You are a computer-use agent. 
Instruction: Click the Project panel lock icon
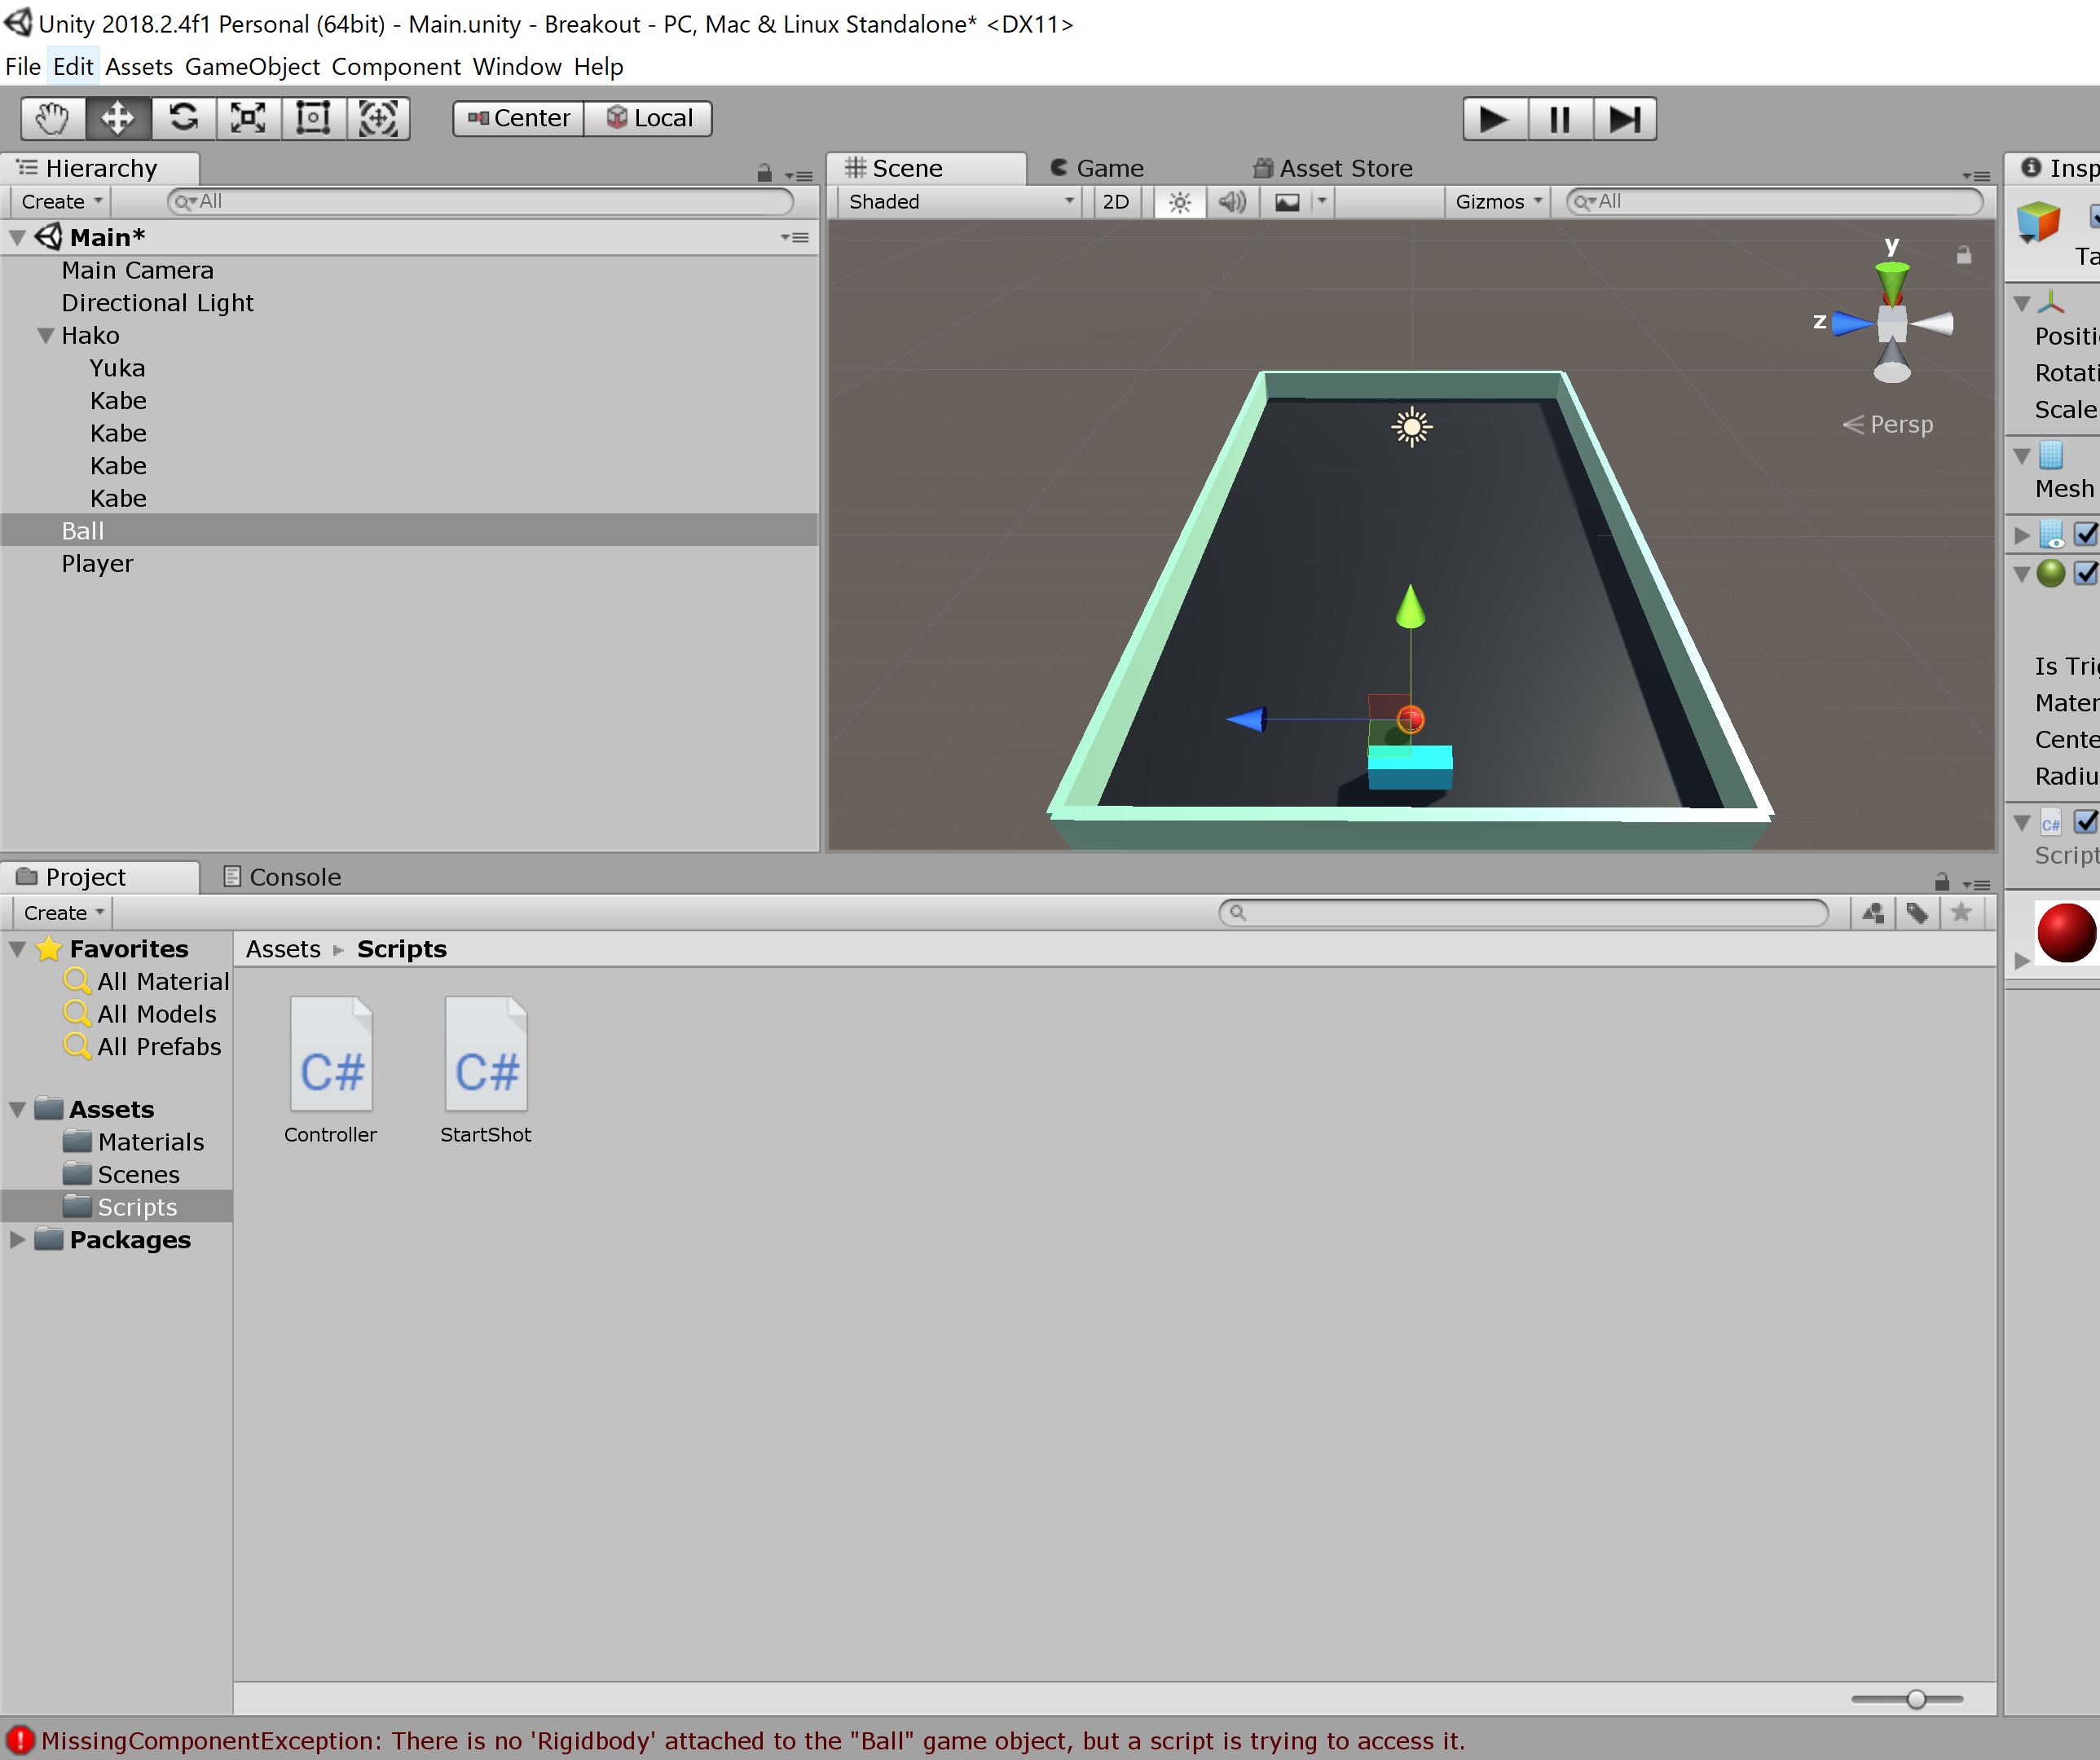click(1942, 882)
